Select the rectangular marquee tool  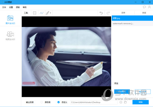(34, 13)
